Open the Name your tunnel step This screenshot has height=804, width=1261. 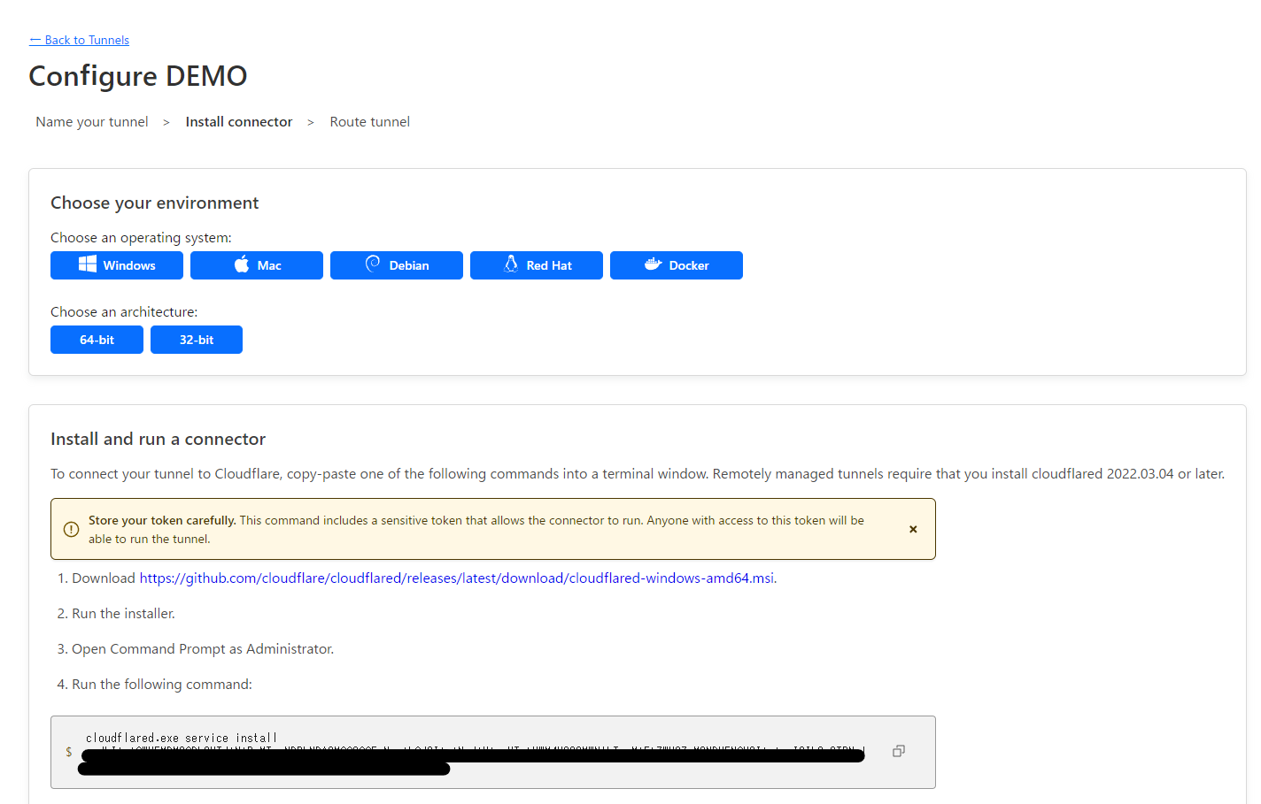tap(92, 122)
